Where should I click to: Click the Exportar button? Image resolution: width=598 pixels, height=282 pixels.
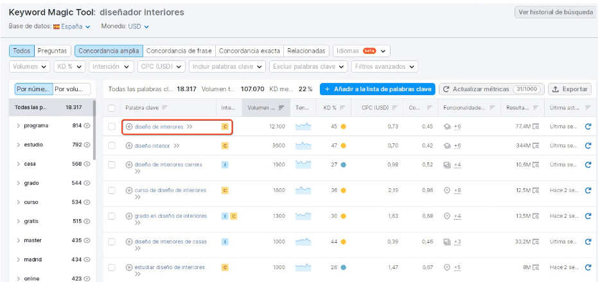[x=570, y=89]
